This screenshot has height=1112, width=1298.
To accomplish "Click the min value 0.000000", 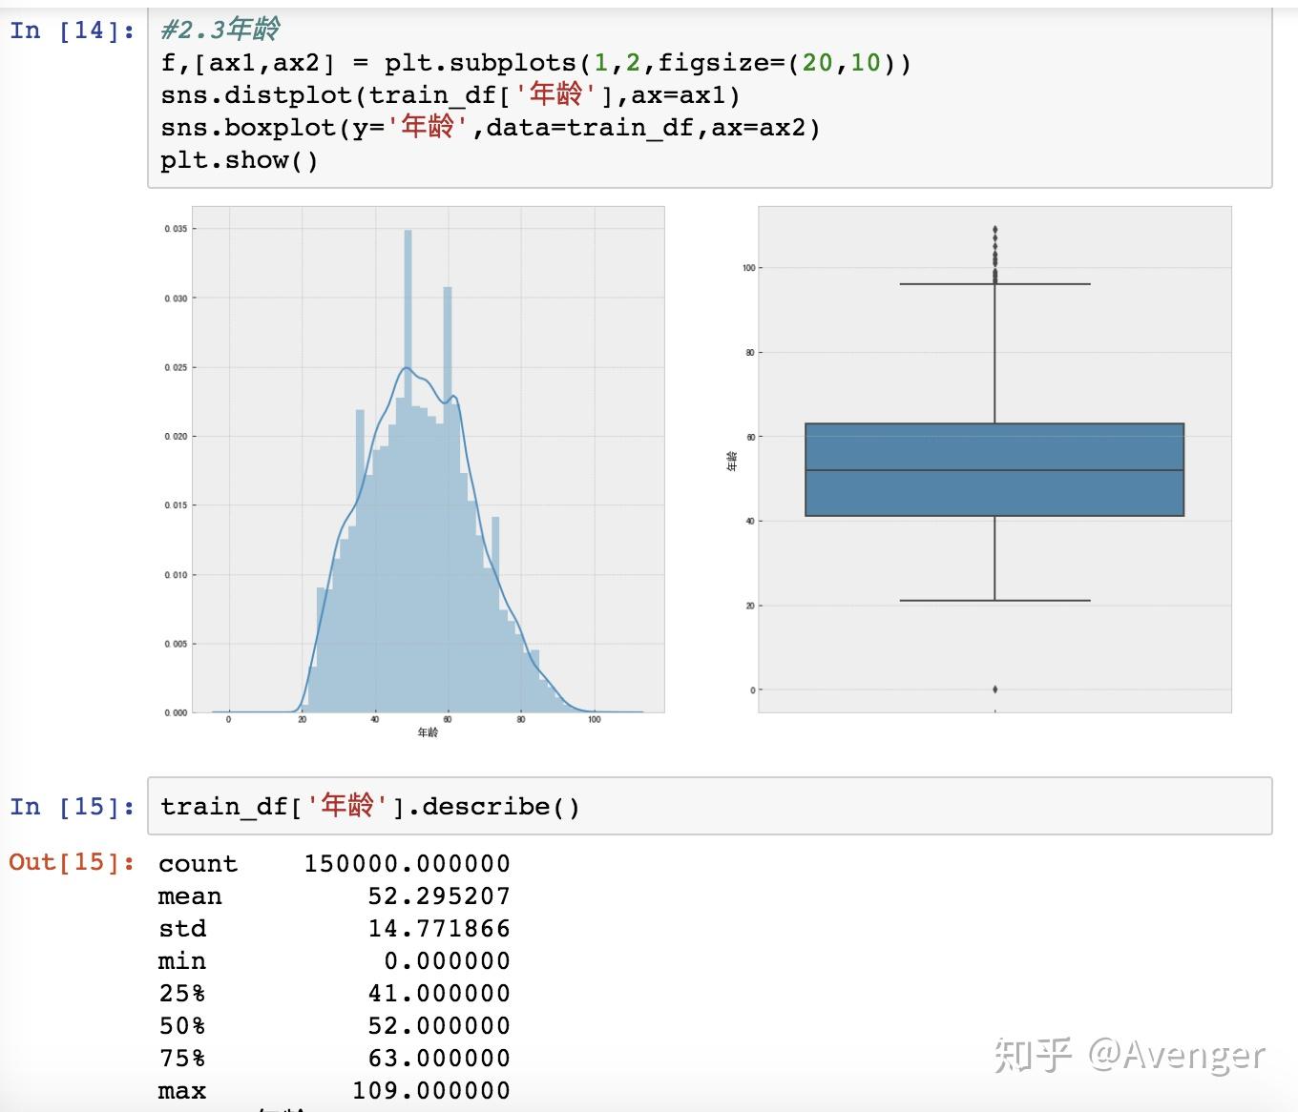I will (x=447, y=960).
